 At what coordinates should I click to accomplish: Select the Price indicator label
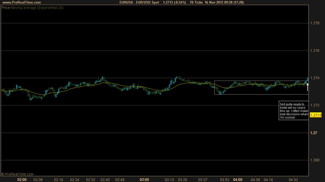coord(6,8)
